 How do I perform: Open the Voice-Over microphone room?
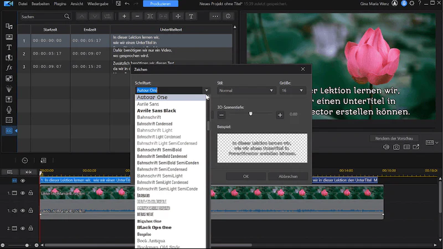9,110
